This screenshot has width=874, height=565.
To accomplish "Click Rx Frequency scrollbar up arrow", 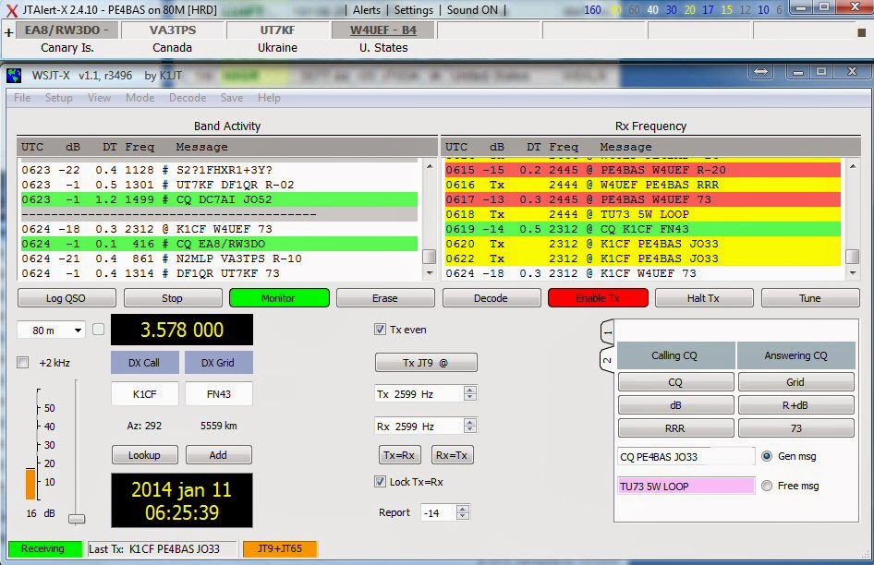I will (x=852, y=166).
